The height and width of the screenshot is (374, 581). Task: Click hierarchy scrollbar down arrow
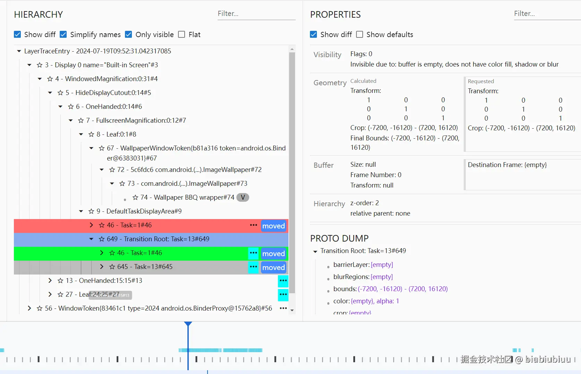click(x=292, y=311)
